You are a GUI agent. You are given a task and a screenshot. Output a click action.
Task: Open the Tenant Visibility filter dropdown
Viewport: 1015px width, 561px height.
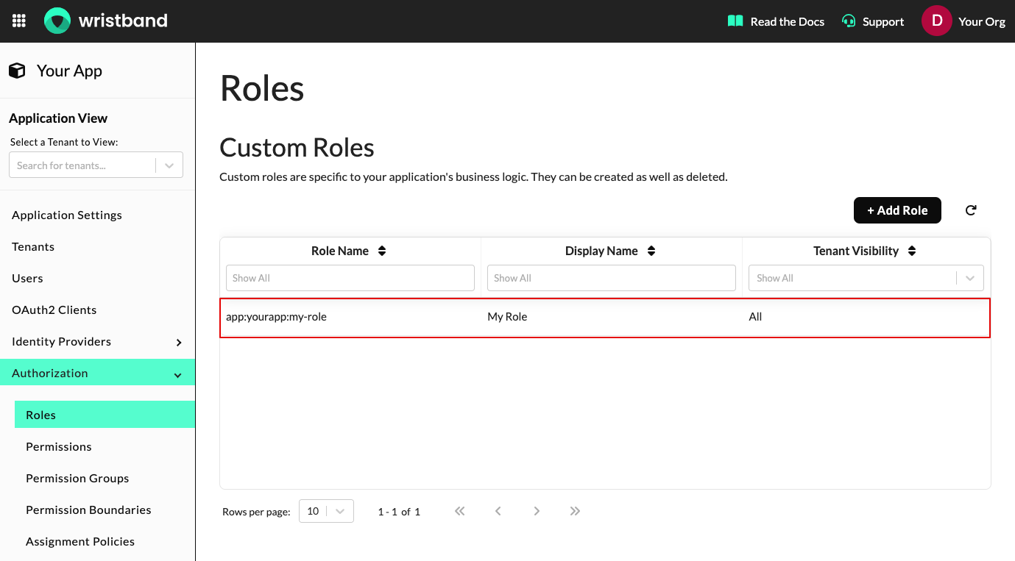(x=970, y=278)
